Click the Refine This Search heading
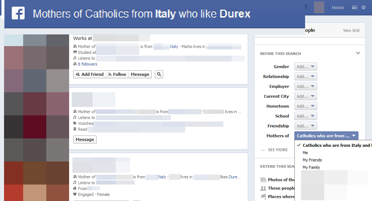This screenshot has height=201, width=372. click(x=280, y=53)
